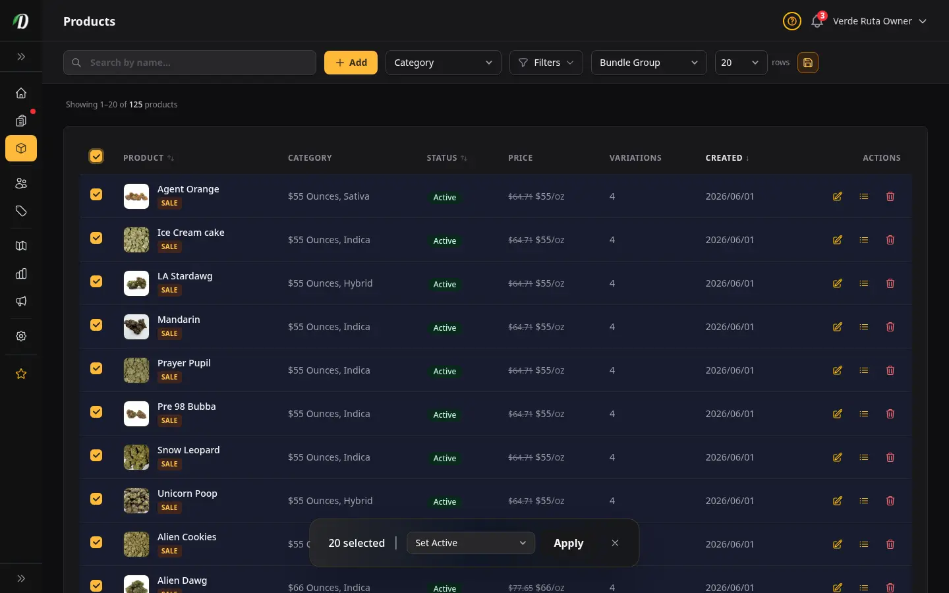The image size is (949, 593).
Task: Click the Add product button
Action: [x=351, y=63]
